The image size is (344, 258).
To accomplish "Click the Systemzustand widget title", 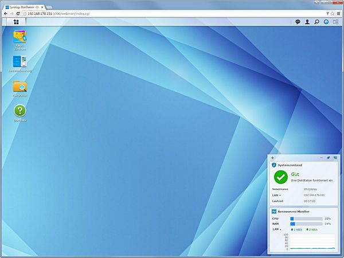I will (290, 165).
